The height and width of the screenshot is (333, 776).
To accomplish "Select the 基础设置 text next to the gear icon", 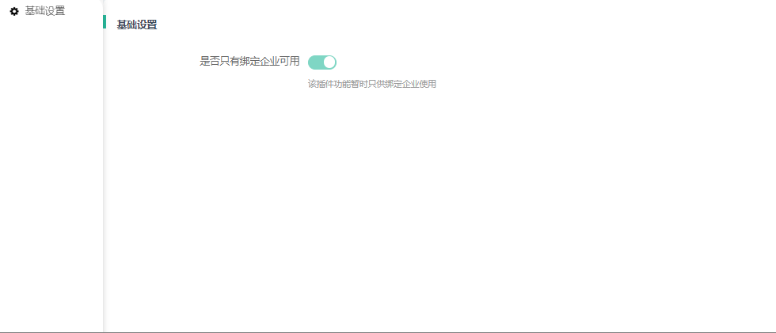I will [45, 11].
